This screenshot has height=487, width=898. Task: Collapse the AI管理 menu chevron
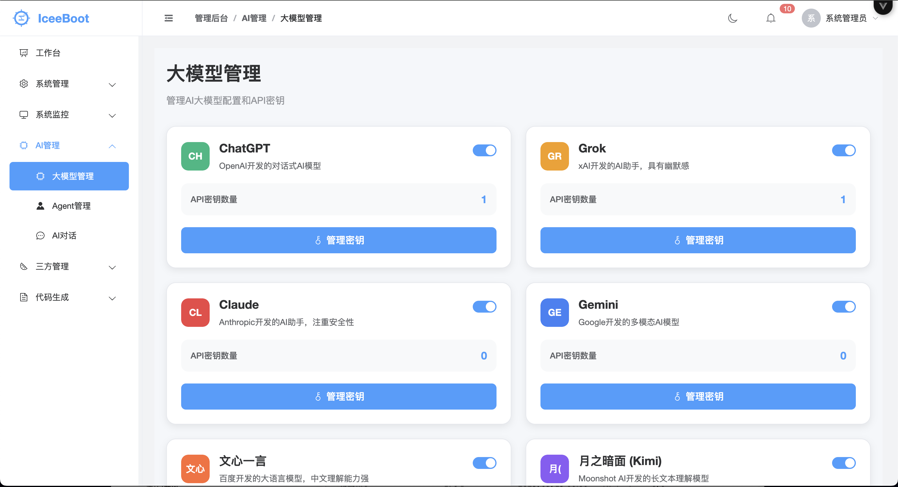coord(112,146)
